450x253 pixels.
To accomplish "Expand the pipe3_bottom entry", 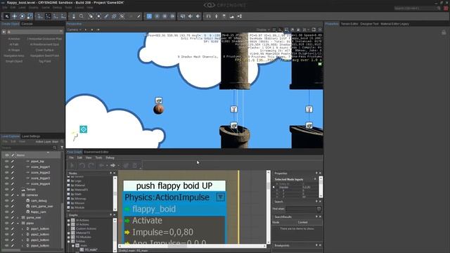I will click(22, 240).
